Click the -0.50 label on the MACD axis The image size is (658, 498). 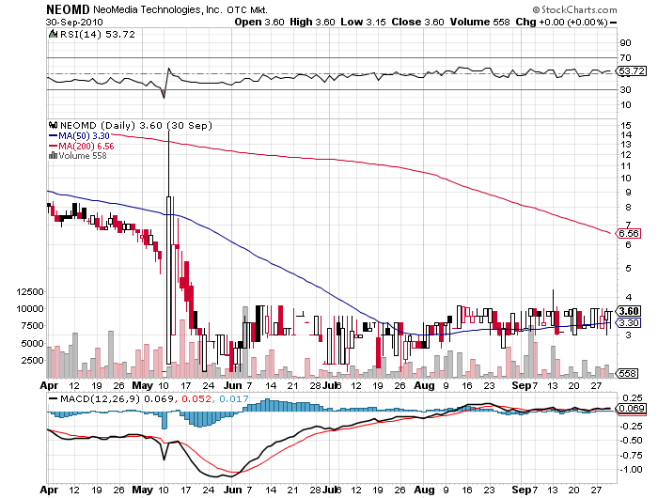point(631,441)
